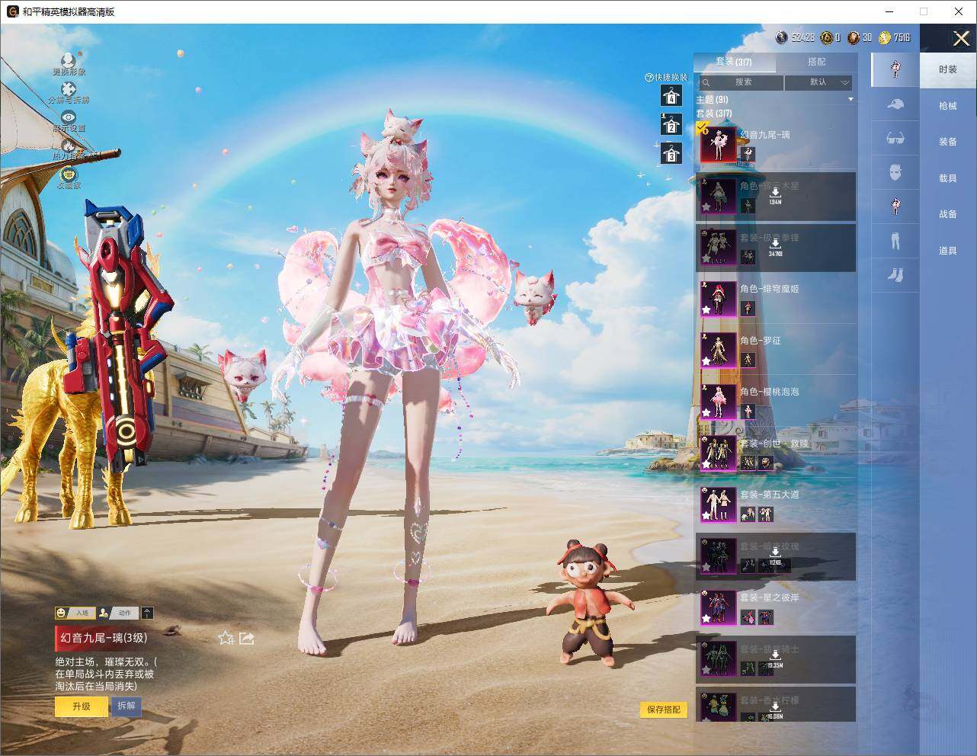Viewport: 977px width, 756px height.
Task: Select the face mask icon
Action: pyautogui.click(x=896, y=173)
